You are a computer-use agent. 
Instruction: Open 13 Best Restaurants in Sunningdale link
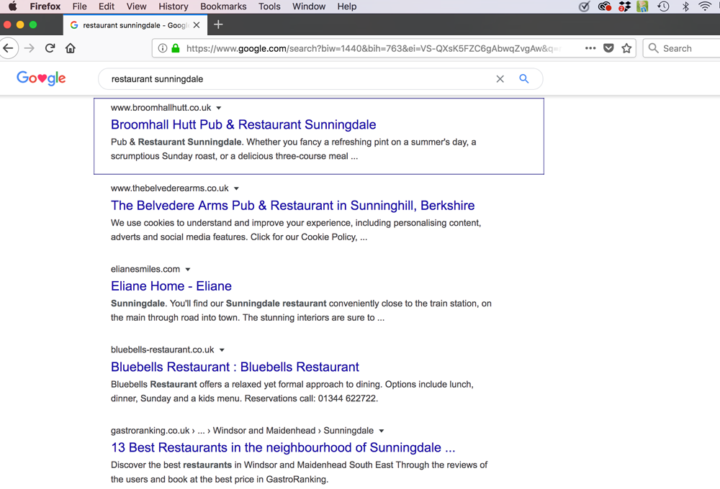(x=283, y=448)
